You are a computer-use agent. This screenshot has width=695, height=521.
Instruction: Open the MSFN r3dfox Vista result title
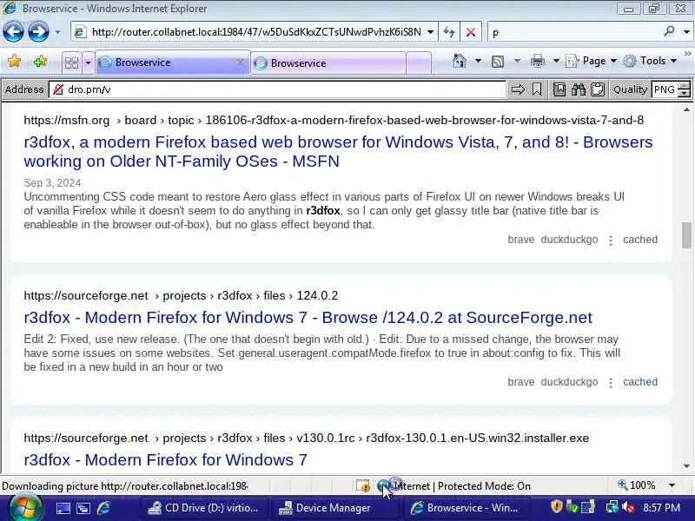[x=338, y=151]
